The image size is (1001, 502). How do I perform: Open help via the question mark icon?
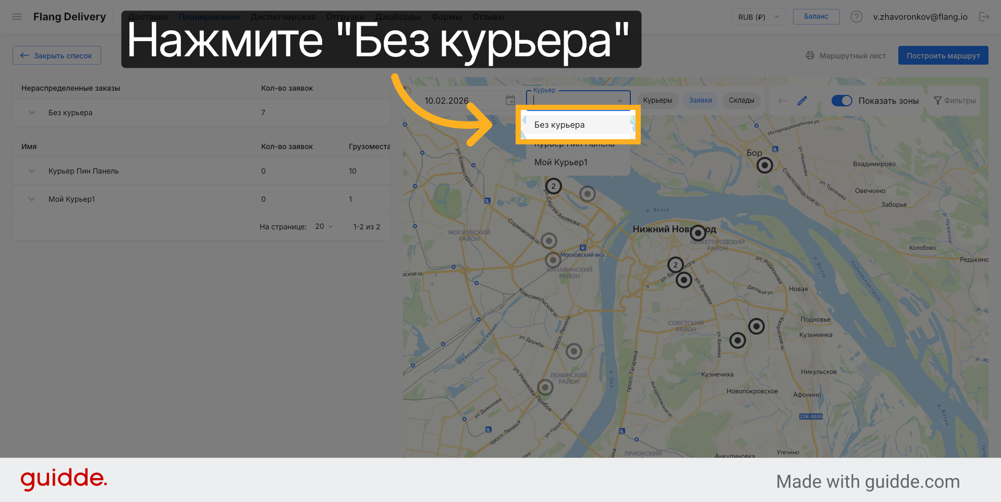857,16
